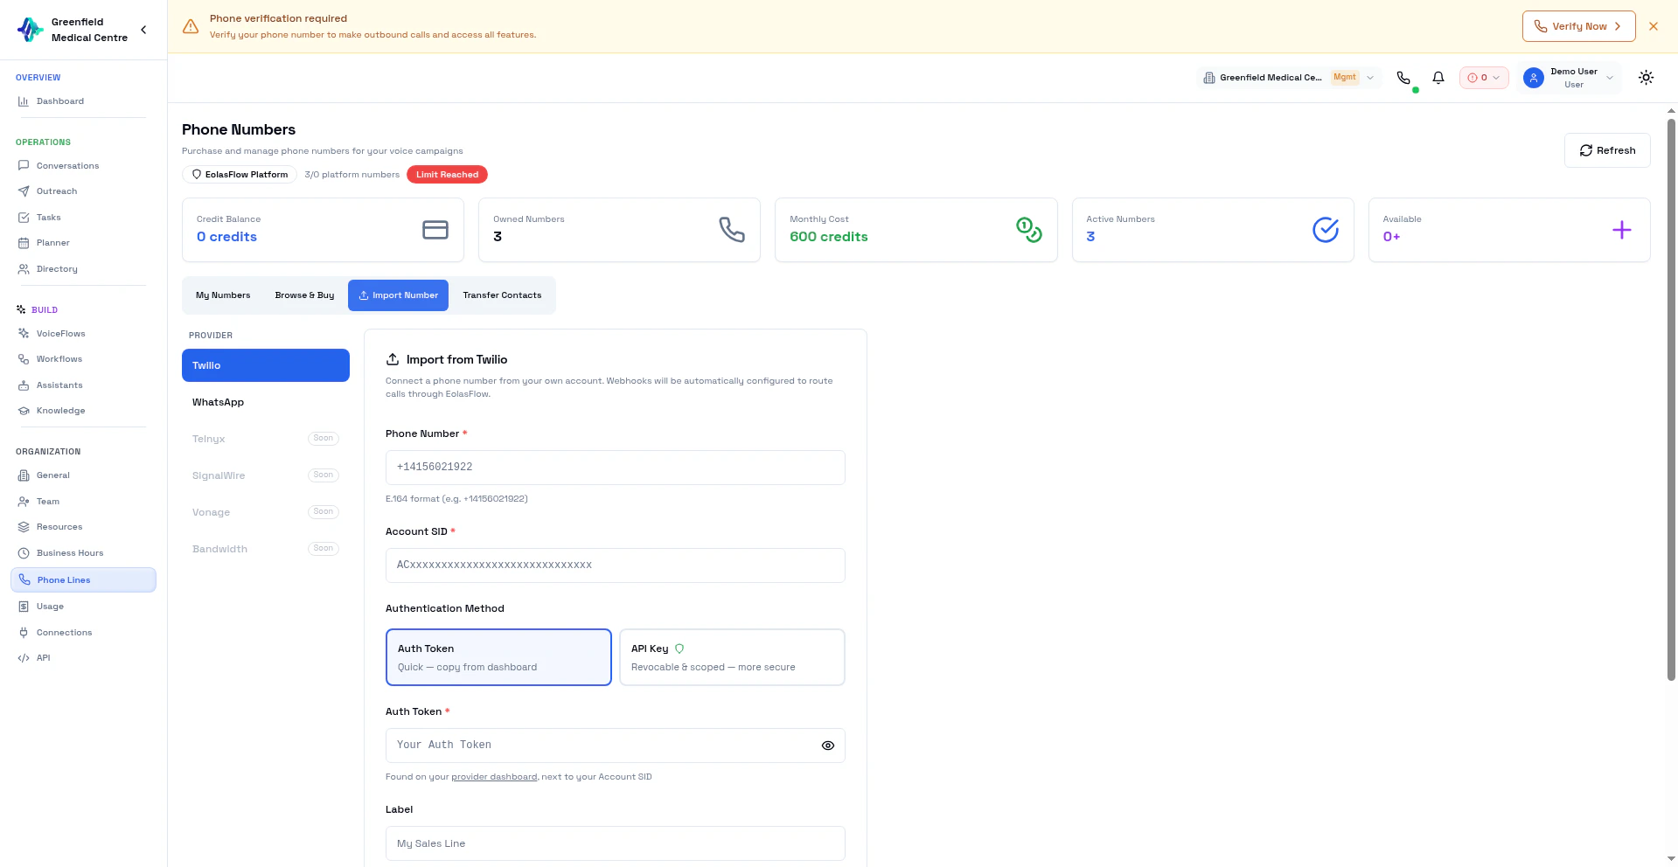Click Available numbers plus icon

coord(1621,230)
